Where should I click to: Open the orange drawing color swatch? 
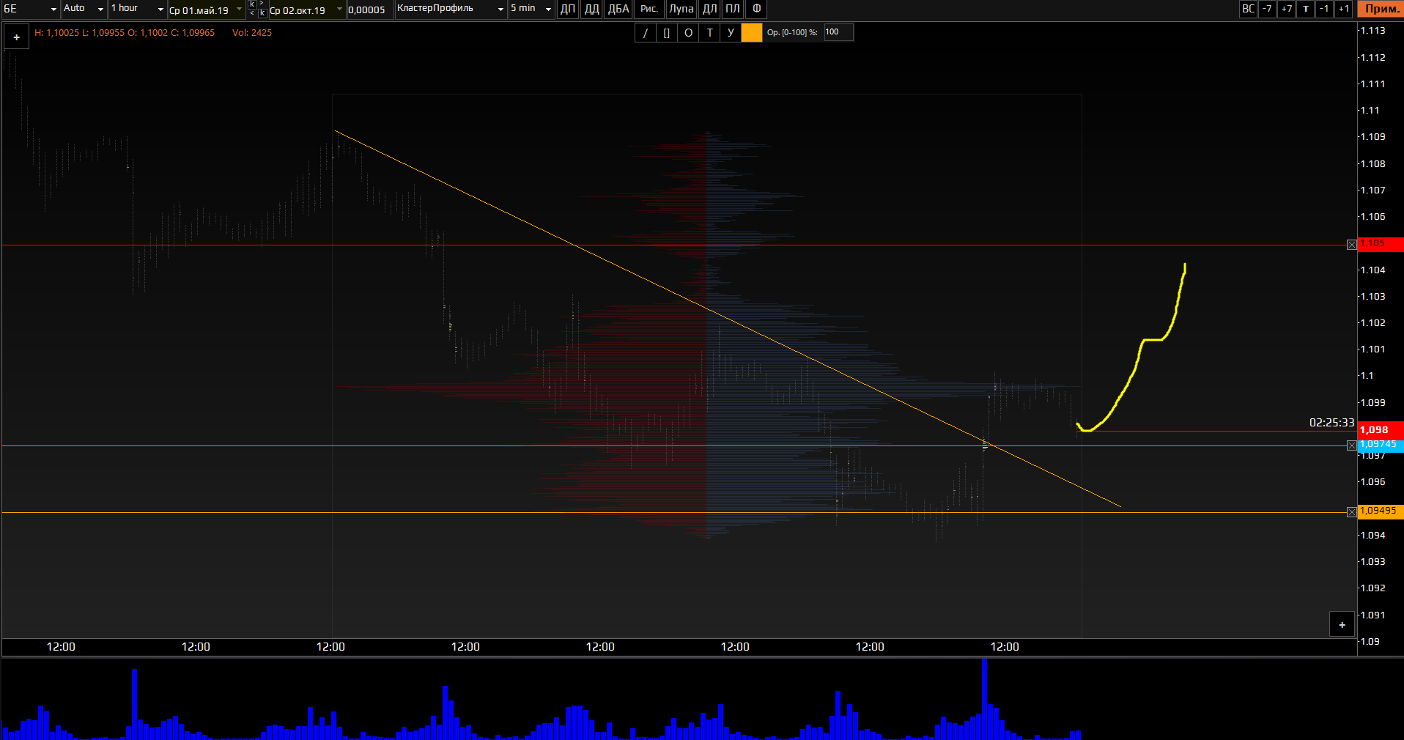pos(751,33)
